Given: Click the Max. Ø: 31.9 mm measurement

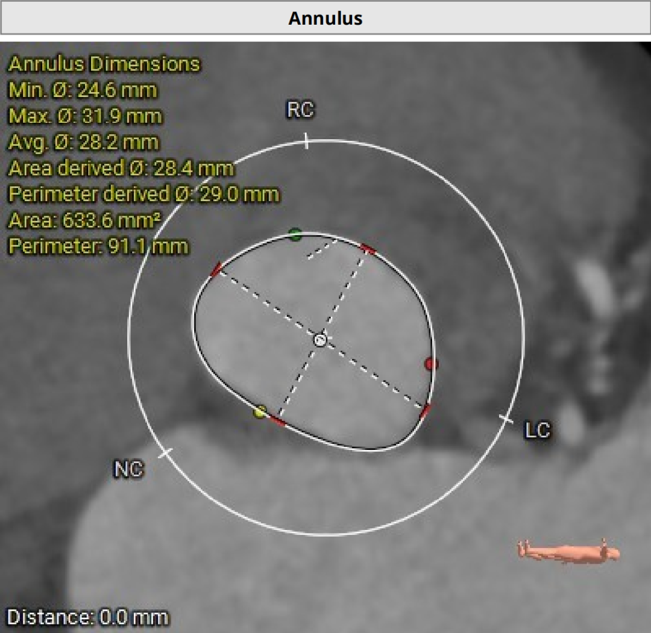Looking at the screenshot, I should 85,116.
